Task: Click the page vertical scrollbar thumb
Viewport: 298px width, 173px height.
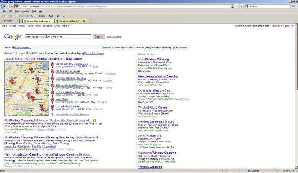Action: (x=296, y=59)
